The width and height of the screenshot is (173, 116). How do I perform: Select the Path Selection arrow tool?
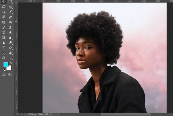click(4, 53)
